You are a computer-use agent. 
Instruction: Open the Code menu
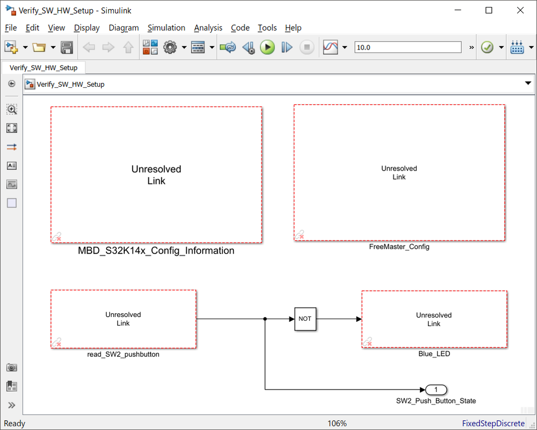[240, 28]
